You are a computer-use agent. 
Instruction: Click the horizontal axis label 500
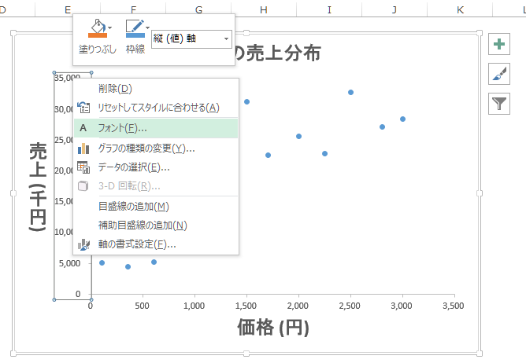click(143, 306)
